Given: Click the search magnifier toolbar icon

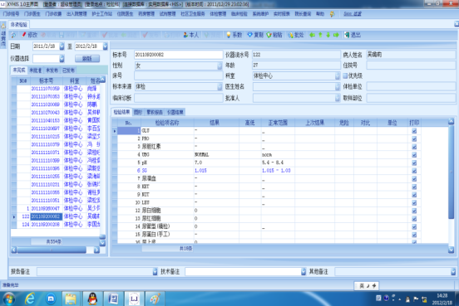Looking at the screenshot, I should tap(13, 35).
